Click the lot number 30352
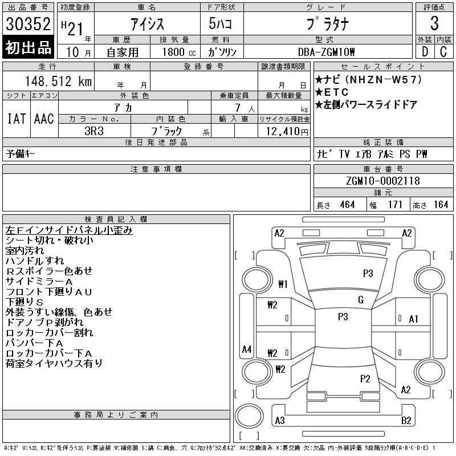The width and height of the screenshot is (456, 456). [x=28, y=24]
